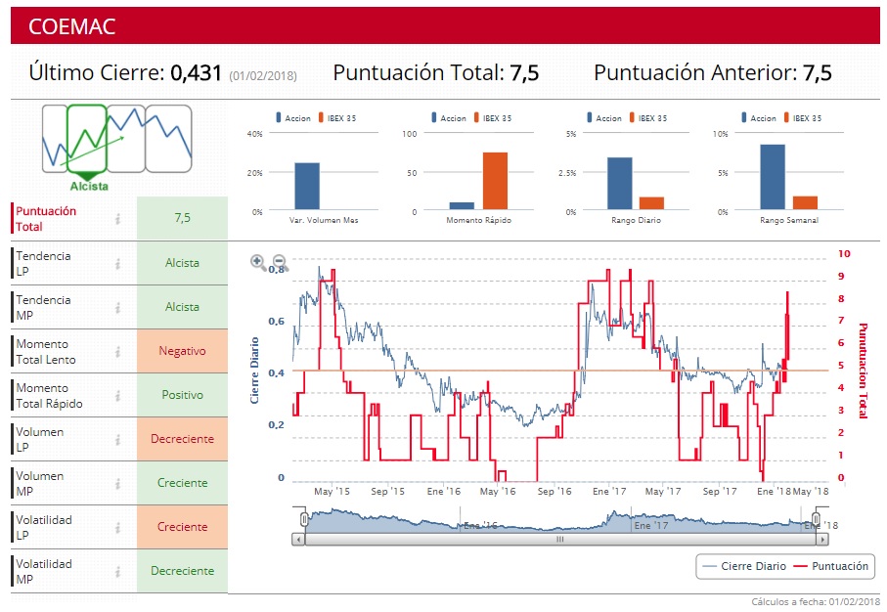
Task: Click the blue Accion bar in Rango Semanal
Action: (x=773, y=177)
